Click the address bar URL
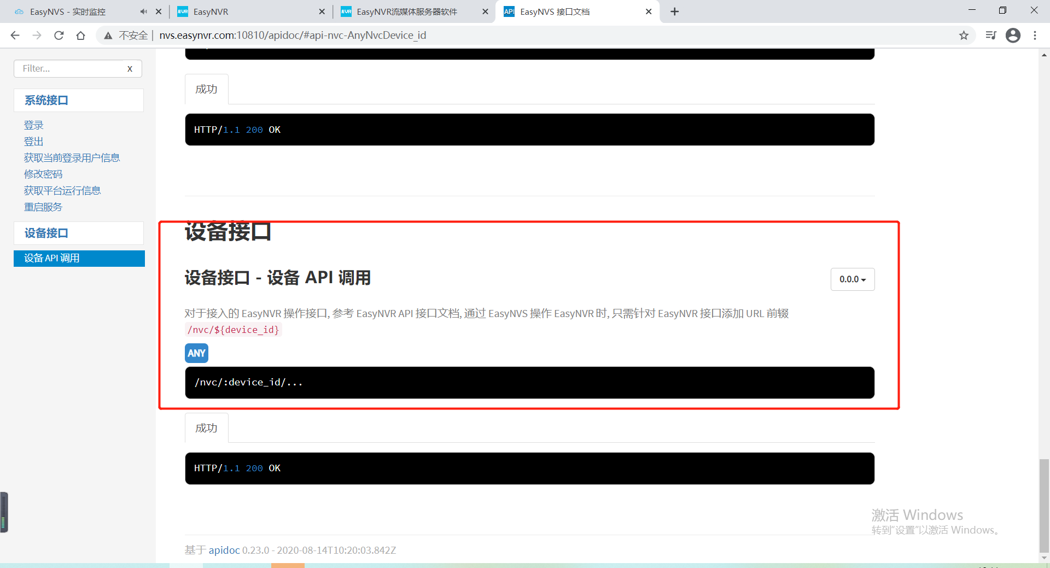Viewport: 1050px width, 568px height. click(293, 36)
